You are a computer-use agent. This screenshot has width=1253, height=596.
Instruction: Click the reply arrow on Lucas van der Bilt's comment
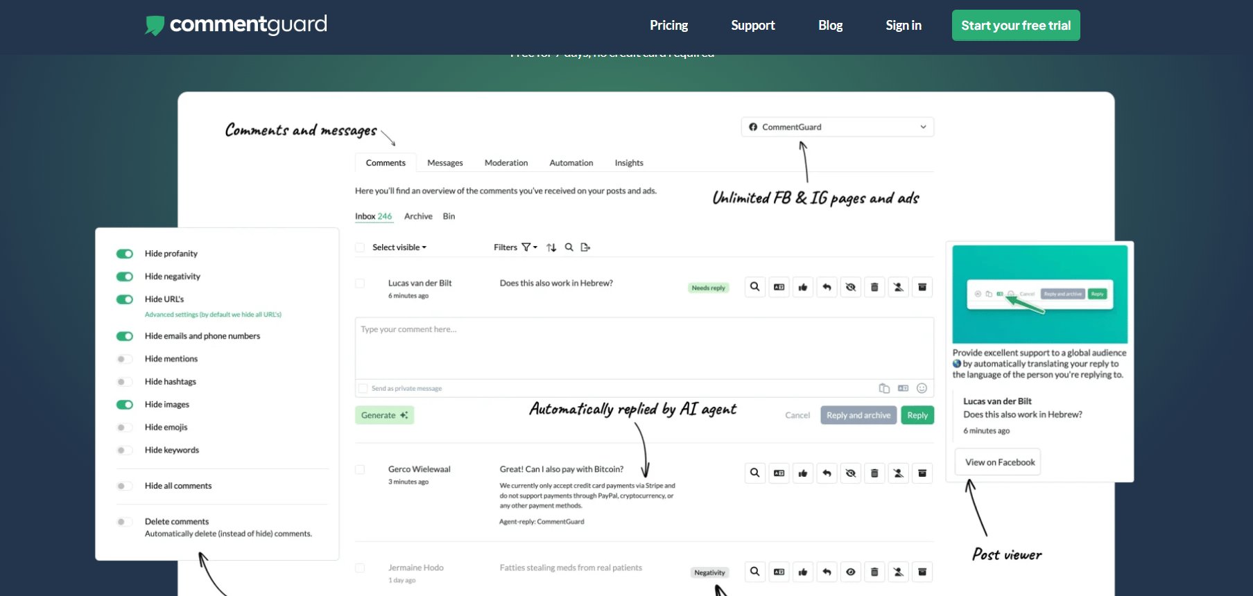[827, 287]
